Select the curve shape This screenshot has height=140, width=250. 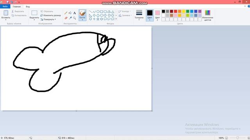[94, 12]
